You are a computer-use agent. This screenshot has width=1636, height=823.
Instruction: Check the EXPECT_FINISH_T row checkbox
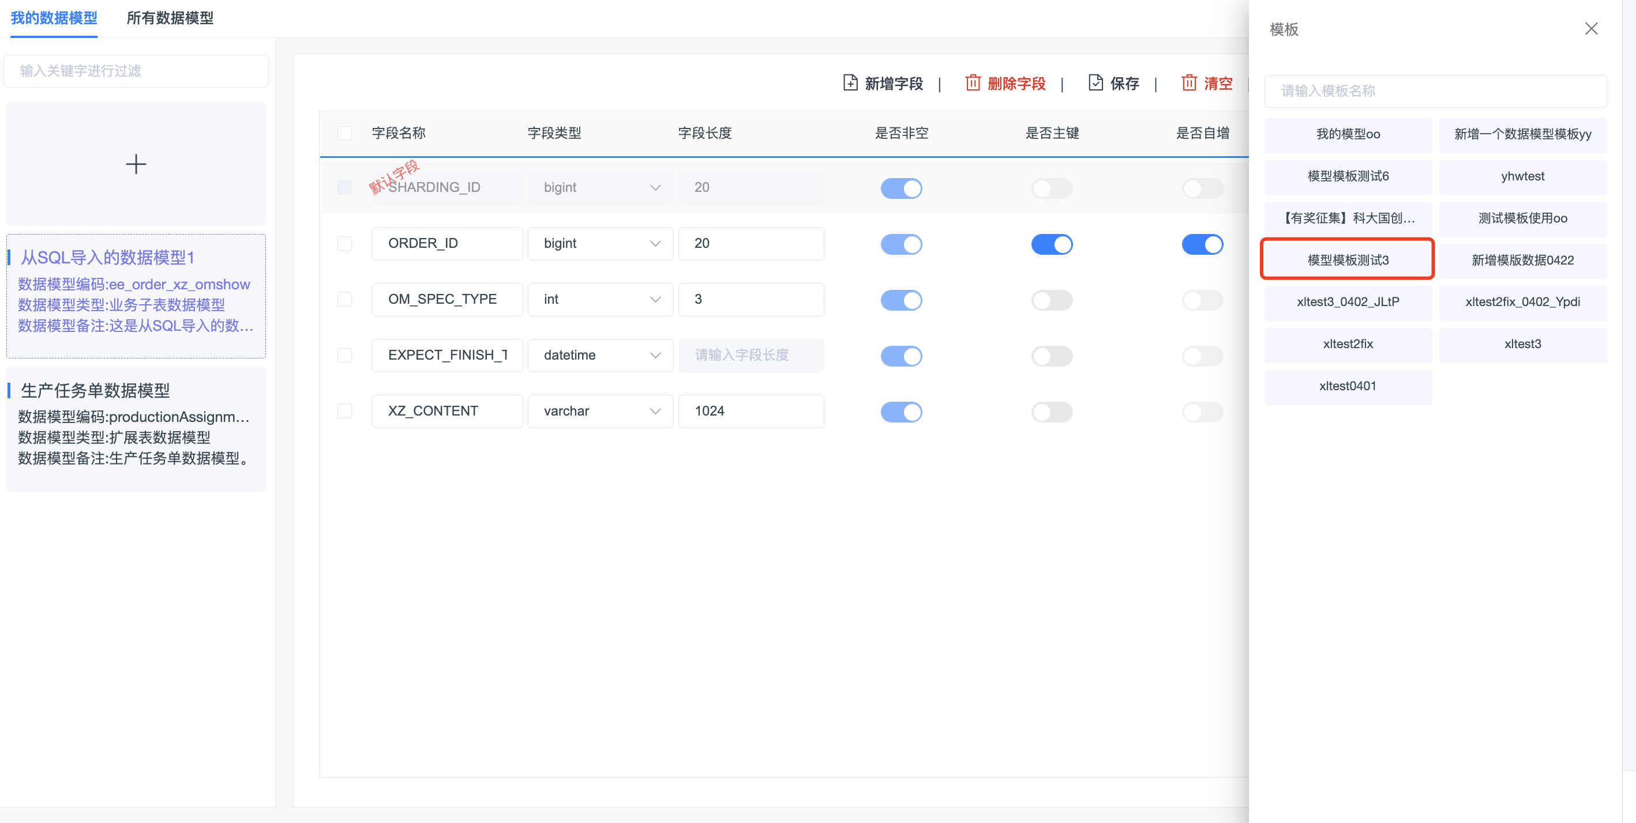[x=345, y=356]
